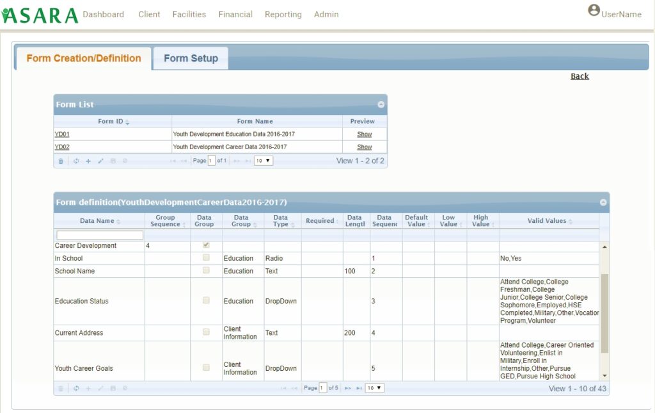Image resolution: width=655 pixels, height=413 pixels.
Task: Cancel editing via the circle-slash icon
Action: [x=125, y=161]
